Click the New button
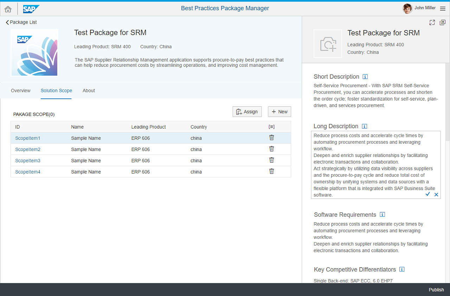This screenshot has height=296, width=450. (279, 112)
